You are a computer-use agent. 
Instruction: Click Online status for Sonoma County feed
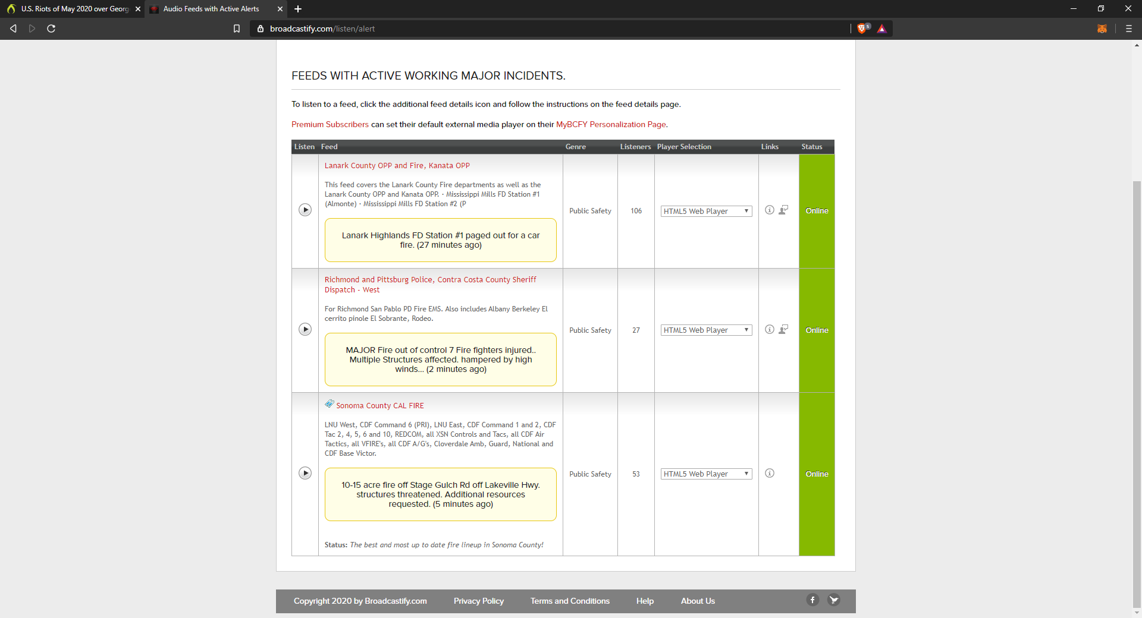pyautogui.click(x=817, y=474)
